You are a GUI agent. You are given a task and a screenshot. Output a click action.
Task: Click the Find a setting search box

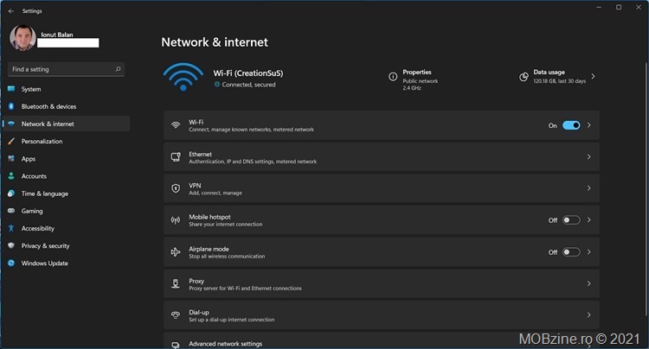(67, 69)
